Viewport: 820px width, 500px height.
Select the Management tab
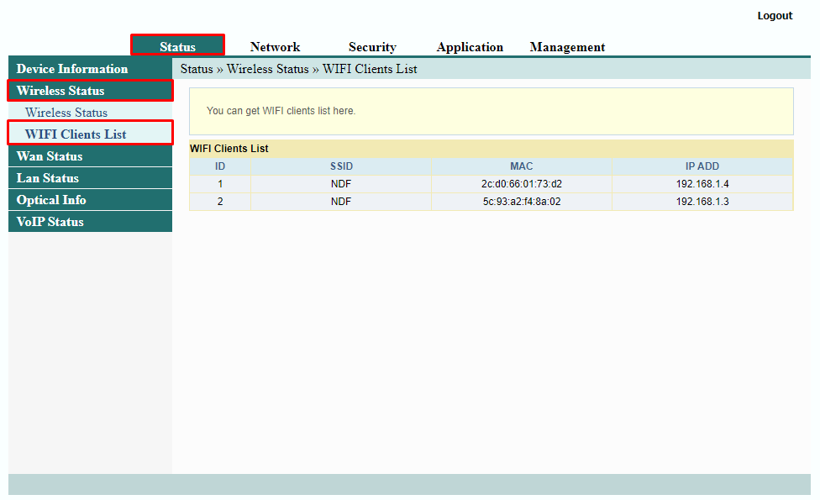pyautogui.click(x=567, y=47)
